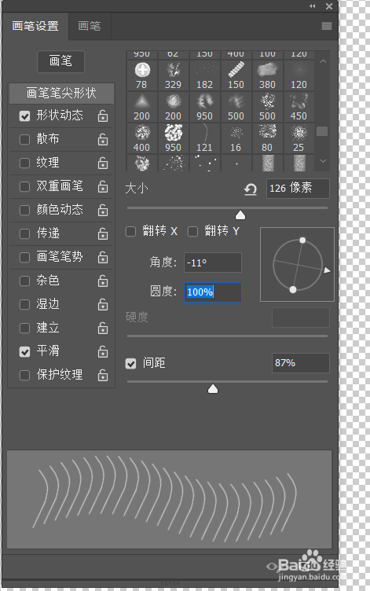Click the 大小 size slider handle
370x591 pixels.
point(240,215)
